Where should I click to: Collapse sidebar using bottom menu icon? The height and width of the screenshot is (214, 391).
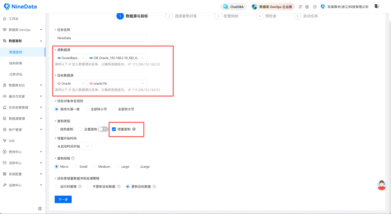(x=40, y=209)
